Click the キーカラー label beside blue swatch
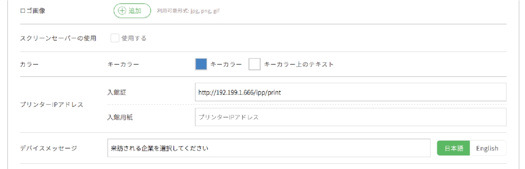Screen dimensions: 525x169 click(226, 64)
